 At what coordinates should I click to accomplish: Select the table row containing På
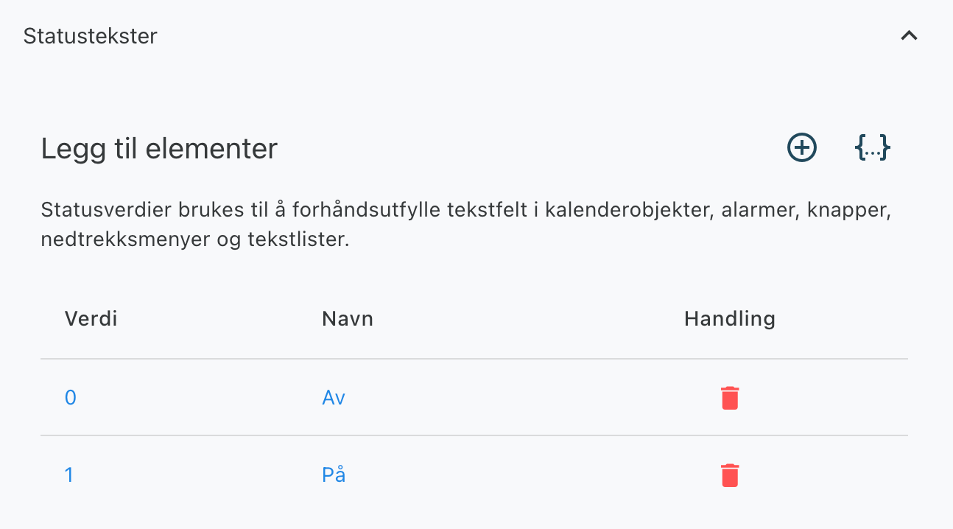(474, 475)
